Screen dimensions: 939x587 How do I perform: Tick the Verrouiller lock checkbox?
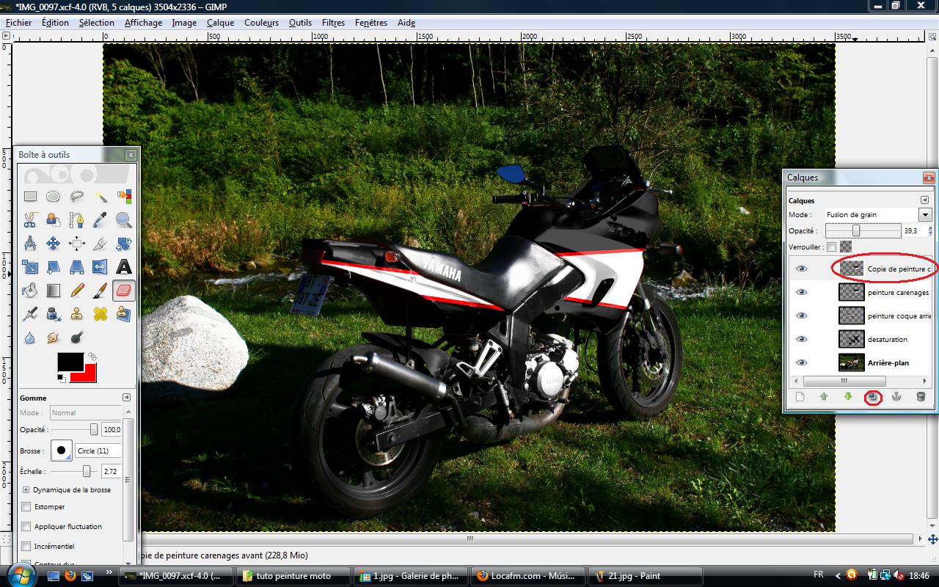point(831,247)
